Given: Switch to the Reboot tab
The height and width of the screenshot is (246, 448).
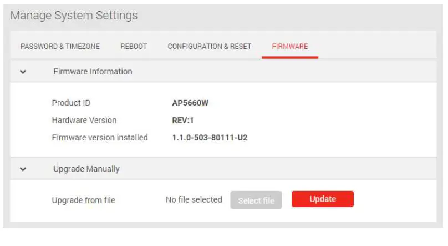Looking at the screenshot, I should (134, 47).
